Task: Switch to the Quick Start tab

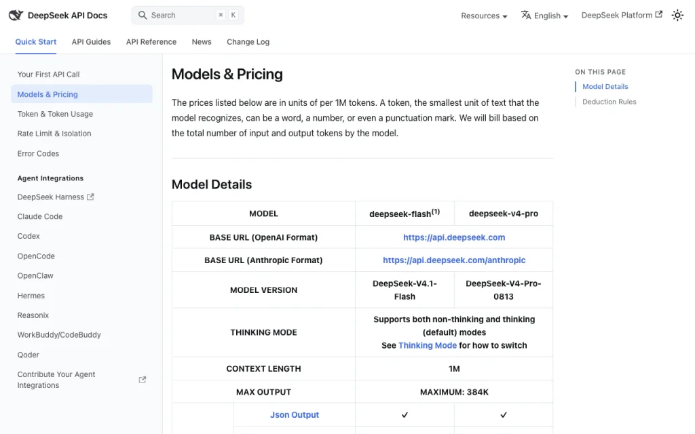Action: (x=36, y=41)
